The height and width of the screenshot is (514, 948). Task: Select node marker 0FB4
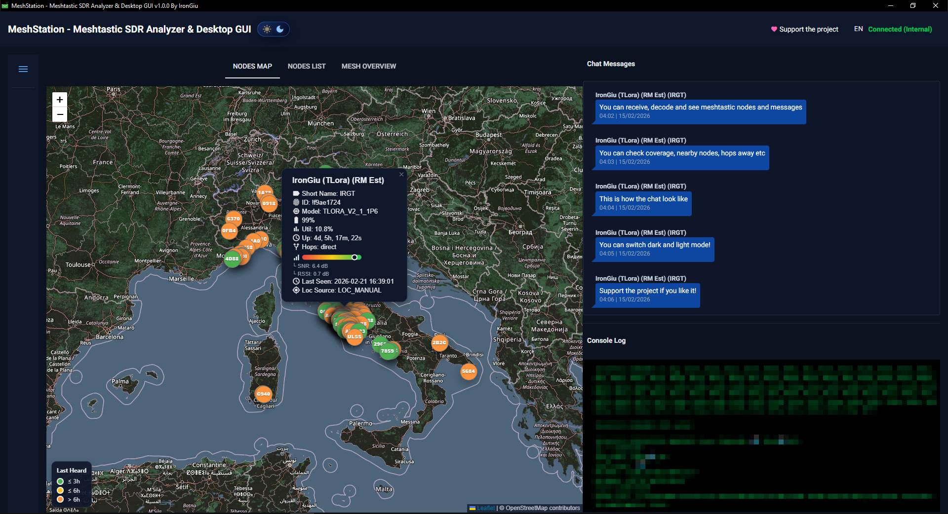pos(229,230)
